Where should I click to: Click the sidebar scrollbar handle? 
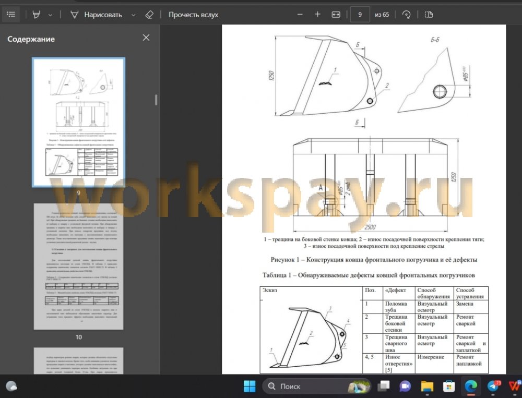coord(156,100)
